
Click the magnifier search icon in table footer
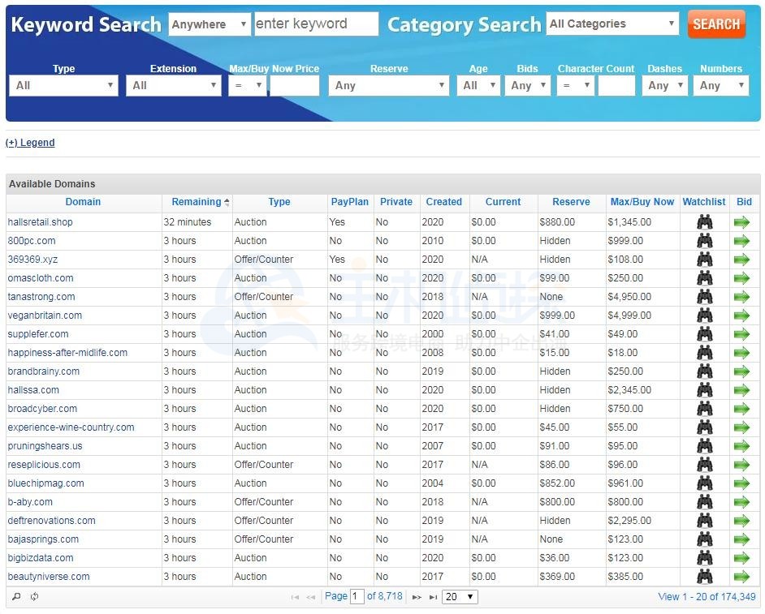point(16,597)
